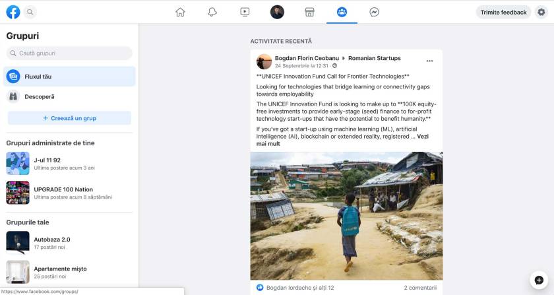The image size is (554, 295).
Task: Open the Marketplace icon
Action: pyautogui.click(x=309, y=12)
